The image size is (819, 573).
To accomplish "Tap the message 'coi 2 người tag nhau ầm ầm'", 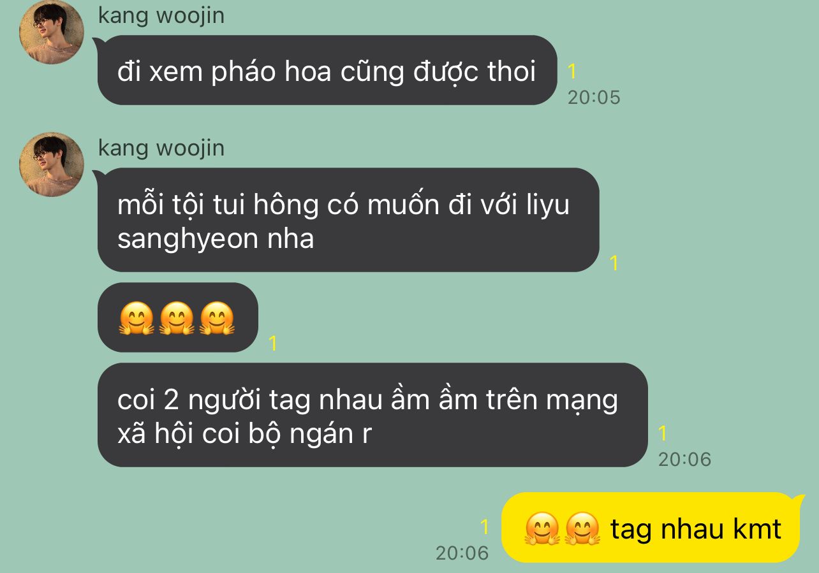I will point(373,416).
